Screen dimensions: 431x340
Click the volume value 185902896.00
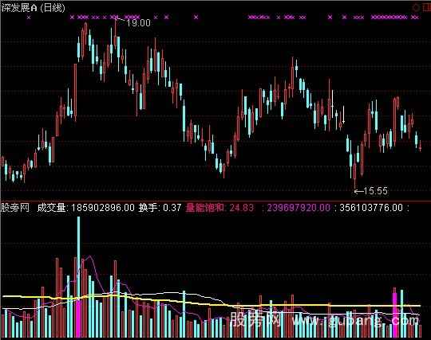[x=103, y=208]
